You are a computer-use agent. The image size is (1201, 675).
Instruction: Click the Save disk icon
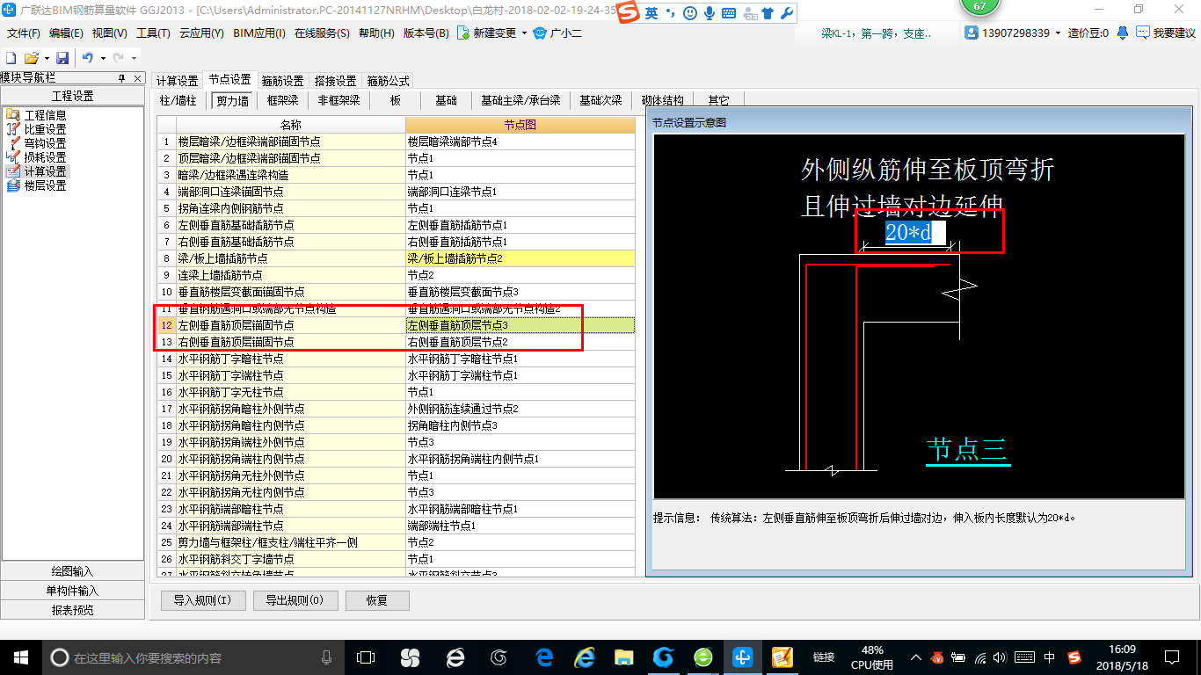(62, 58)
